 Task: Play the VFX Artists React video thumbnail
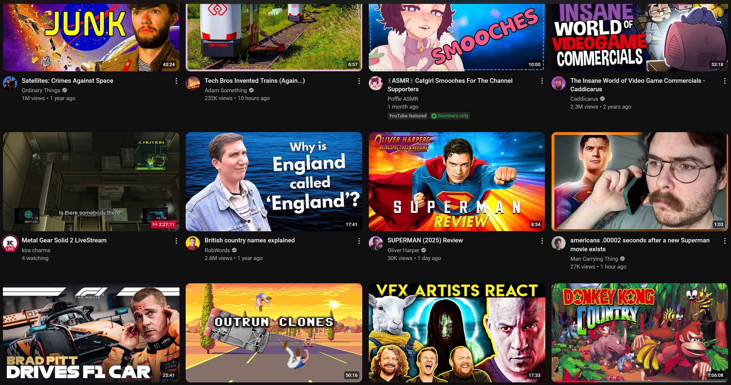pyautogui.click(x=457, y=333)
